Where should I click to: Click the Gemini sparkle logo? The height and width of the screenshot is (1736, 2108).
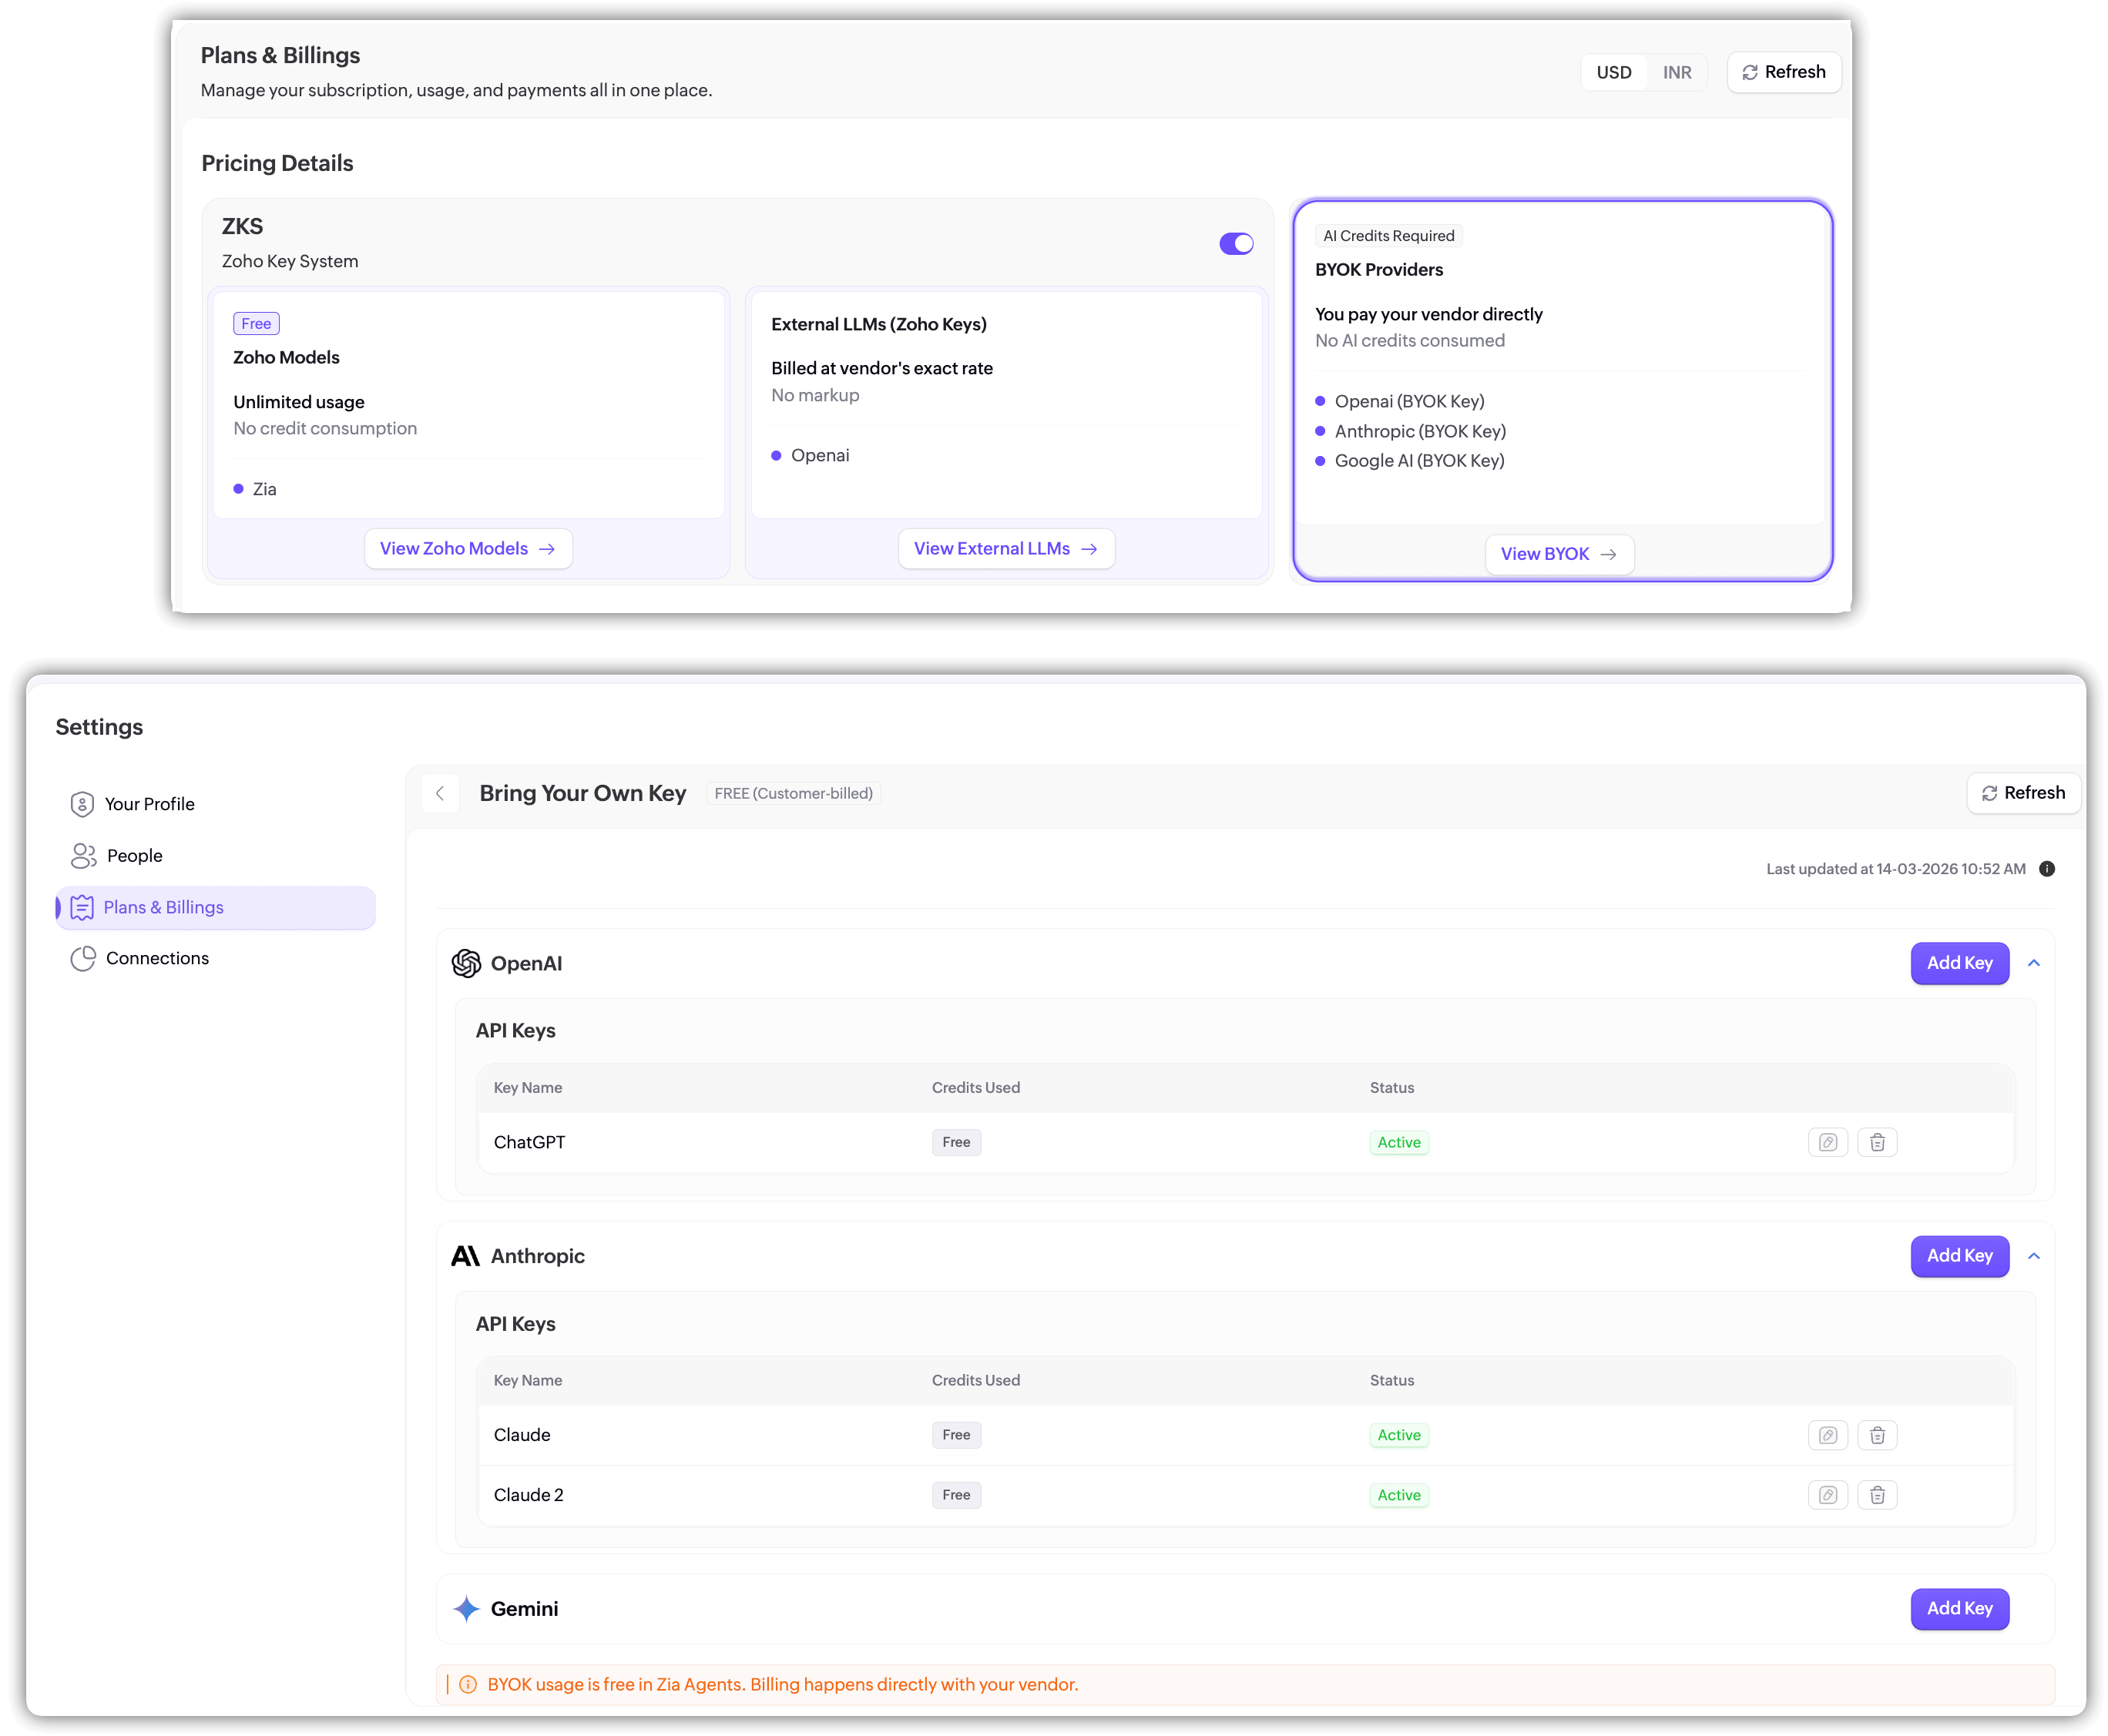point(466,1609)
